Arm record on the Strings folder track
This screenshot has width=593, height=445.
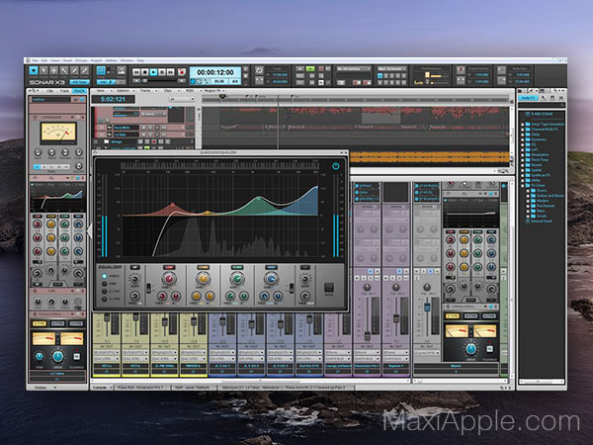[153, 141]
